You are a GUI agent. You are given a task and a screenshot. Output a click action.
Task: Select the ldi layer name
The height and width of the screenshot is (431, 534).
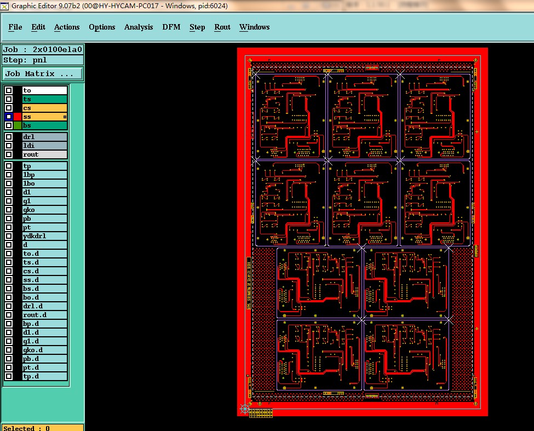coord(44,146)
